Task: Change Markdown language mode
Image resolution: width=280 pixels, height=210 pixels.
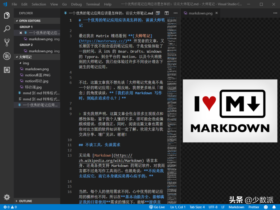Action: pyautogui.click(x=236, y=207)
